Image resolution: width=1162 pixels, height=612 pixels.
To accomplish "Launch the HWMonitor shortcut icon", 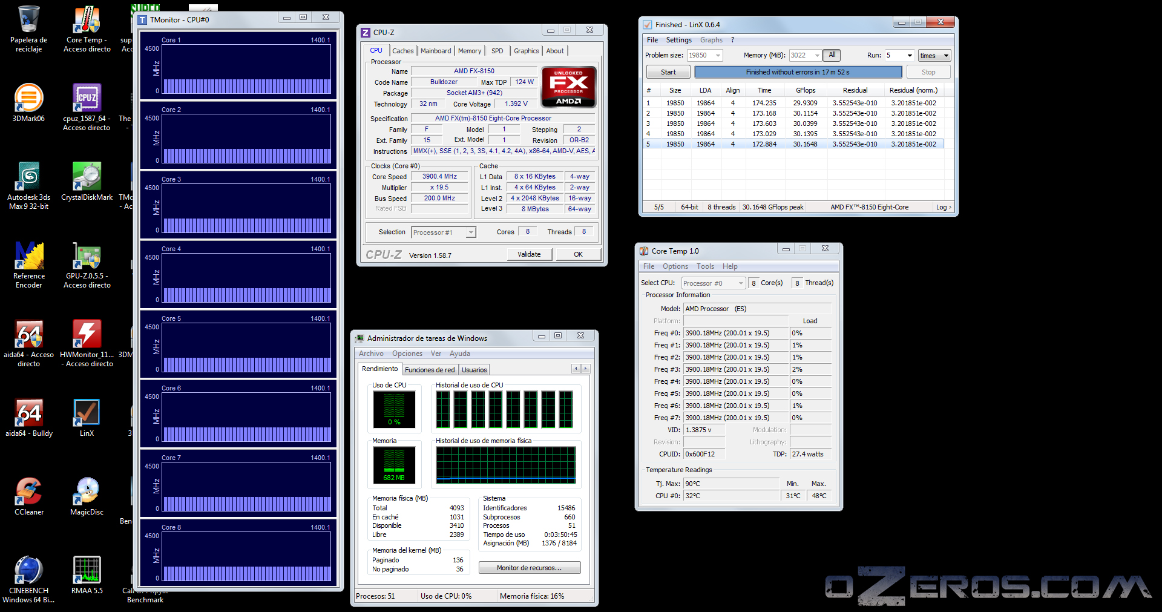I will 87,343.
